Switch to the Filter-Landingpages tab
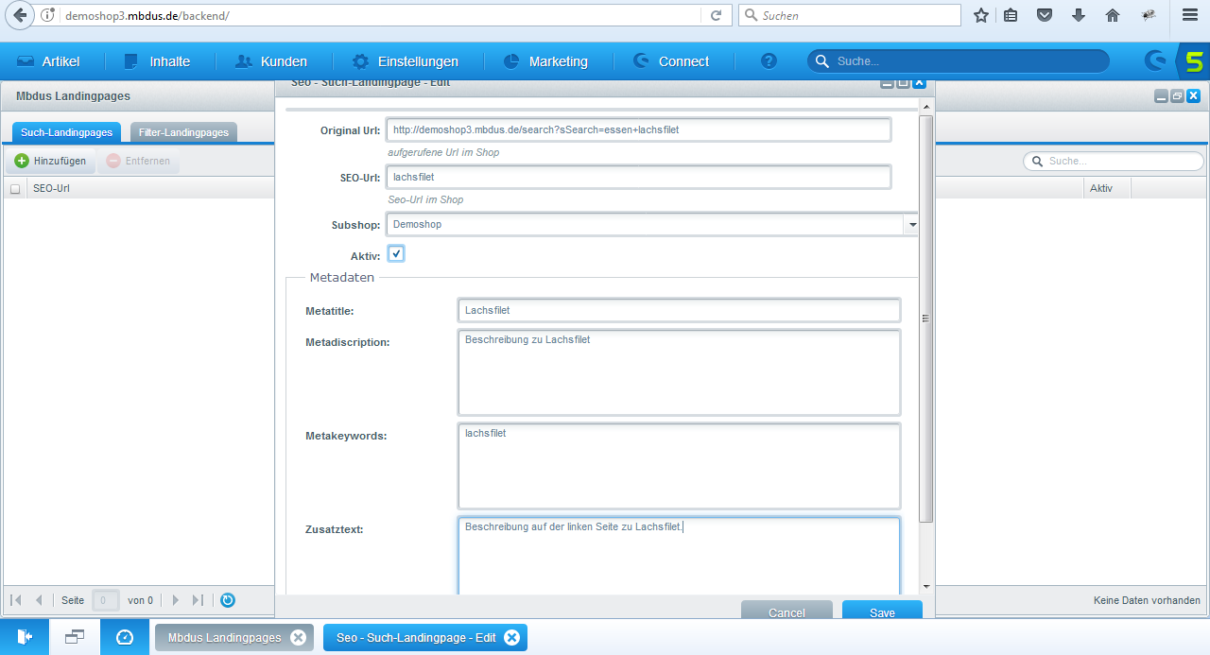 [183, 132]
